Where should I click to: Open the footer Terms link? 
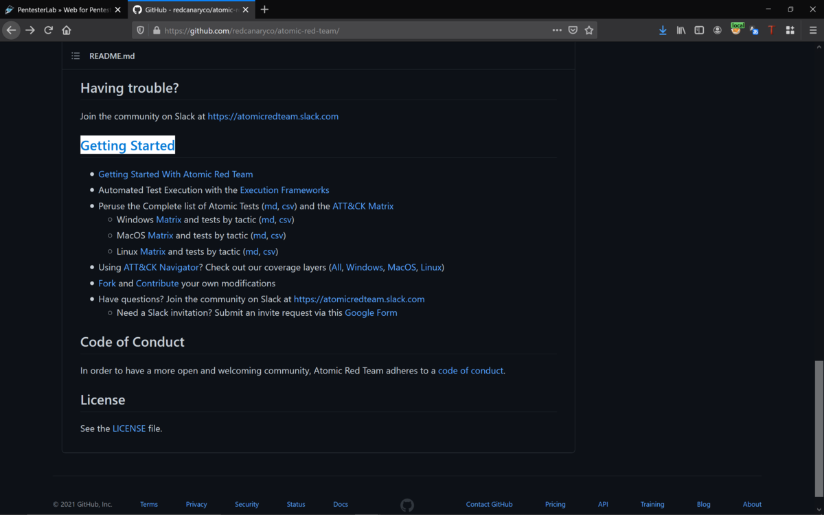pyautogui.click(x=149, y=504)
